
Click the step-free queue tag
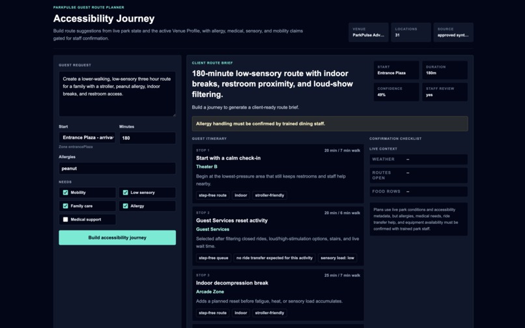pos(213,258)
